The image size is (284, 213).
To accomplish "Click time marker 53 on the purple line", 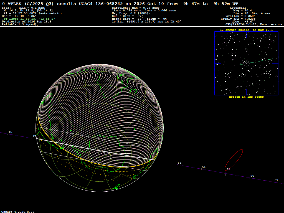I will [x=179, y=163].
